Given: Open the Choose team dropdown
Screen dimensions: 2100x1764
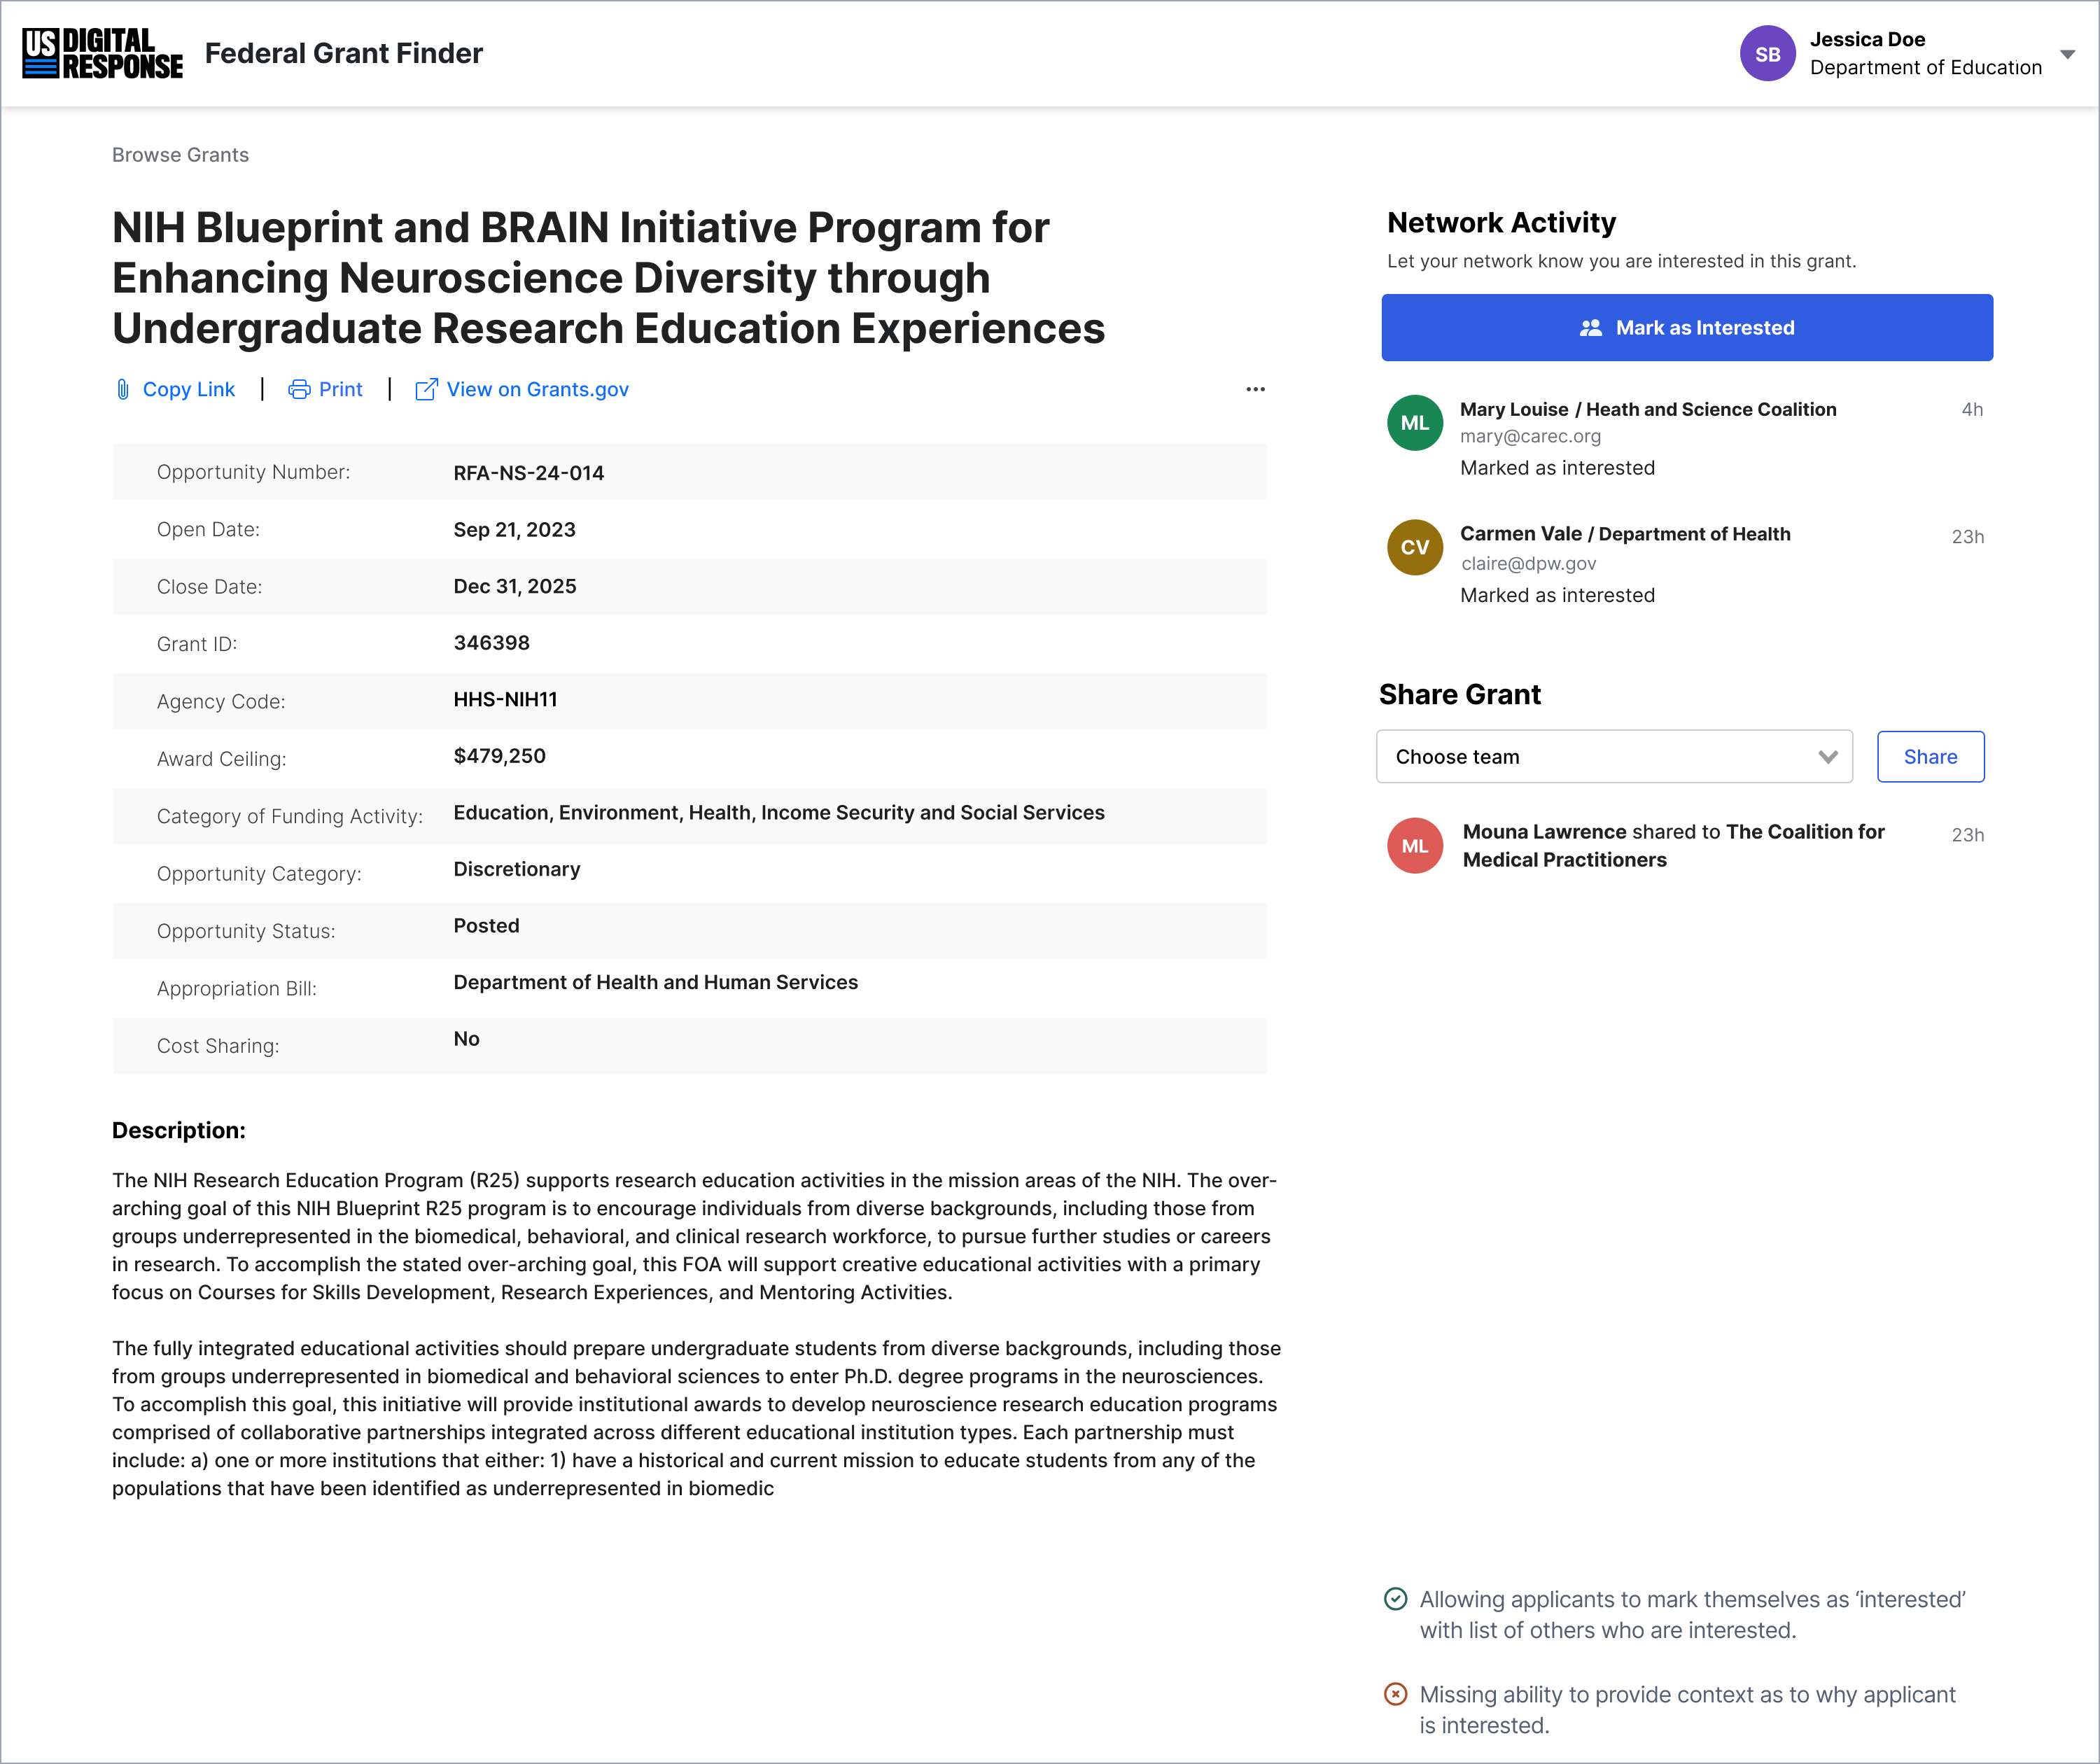Looking at the screenshot, I should tap(1614, 756).
